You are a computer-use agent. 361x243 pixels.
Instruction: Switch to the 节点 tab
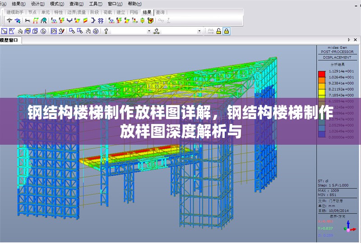pyautogui.click(x=32, y=12)
